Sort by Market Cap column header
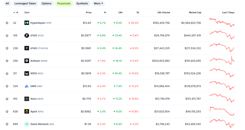 [x=195, y=13]
